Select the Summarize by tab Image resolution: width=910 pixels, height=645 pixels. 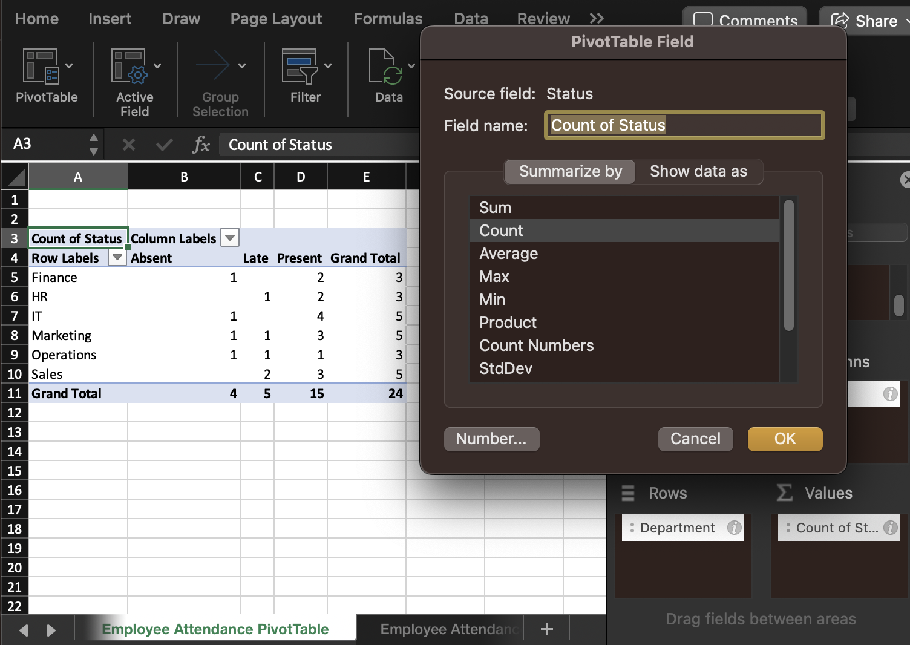point(571,172)
